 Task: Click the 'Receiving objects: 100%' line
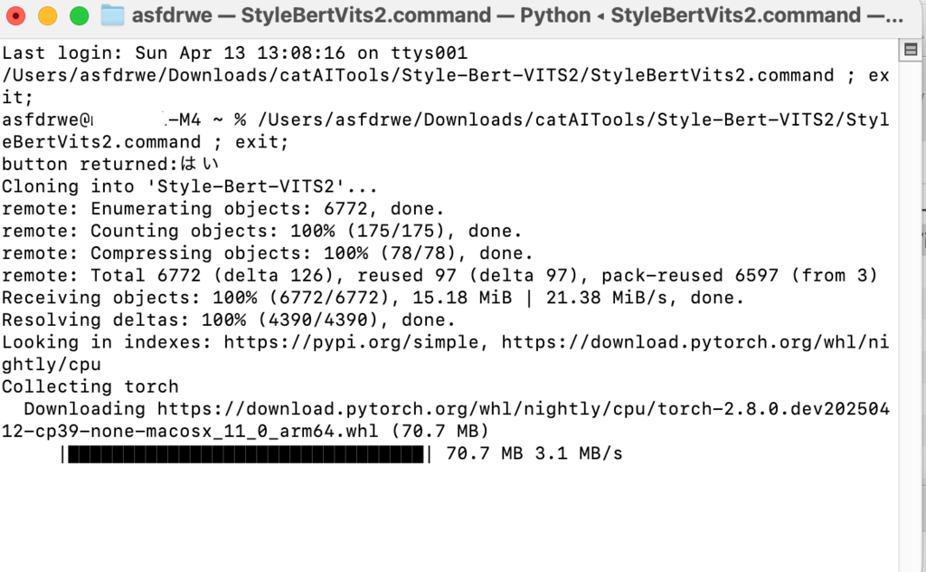(372, 298)
